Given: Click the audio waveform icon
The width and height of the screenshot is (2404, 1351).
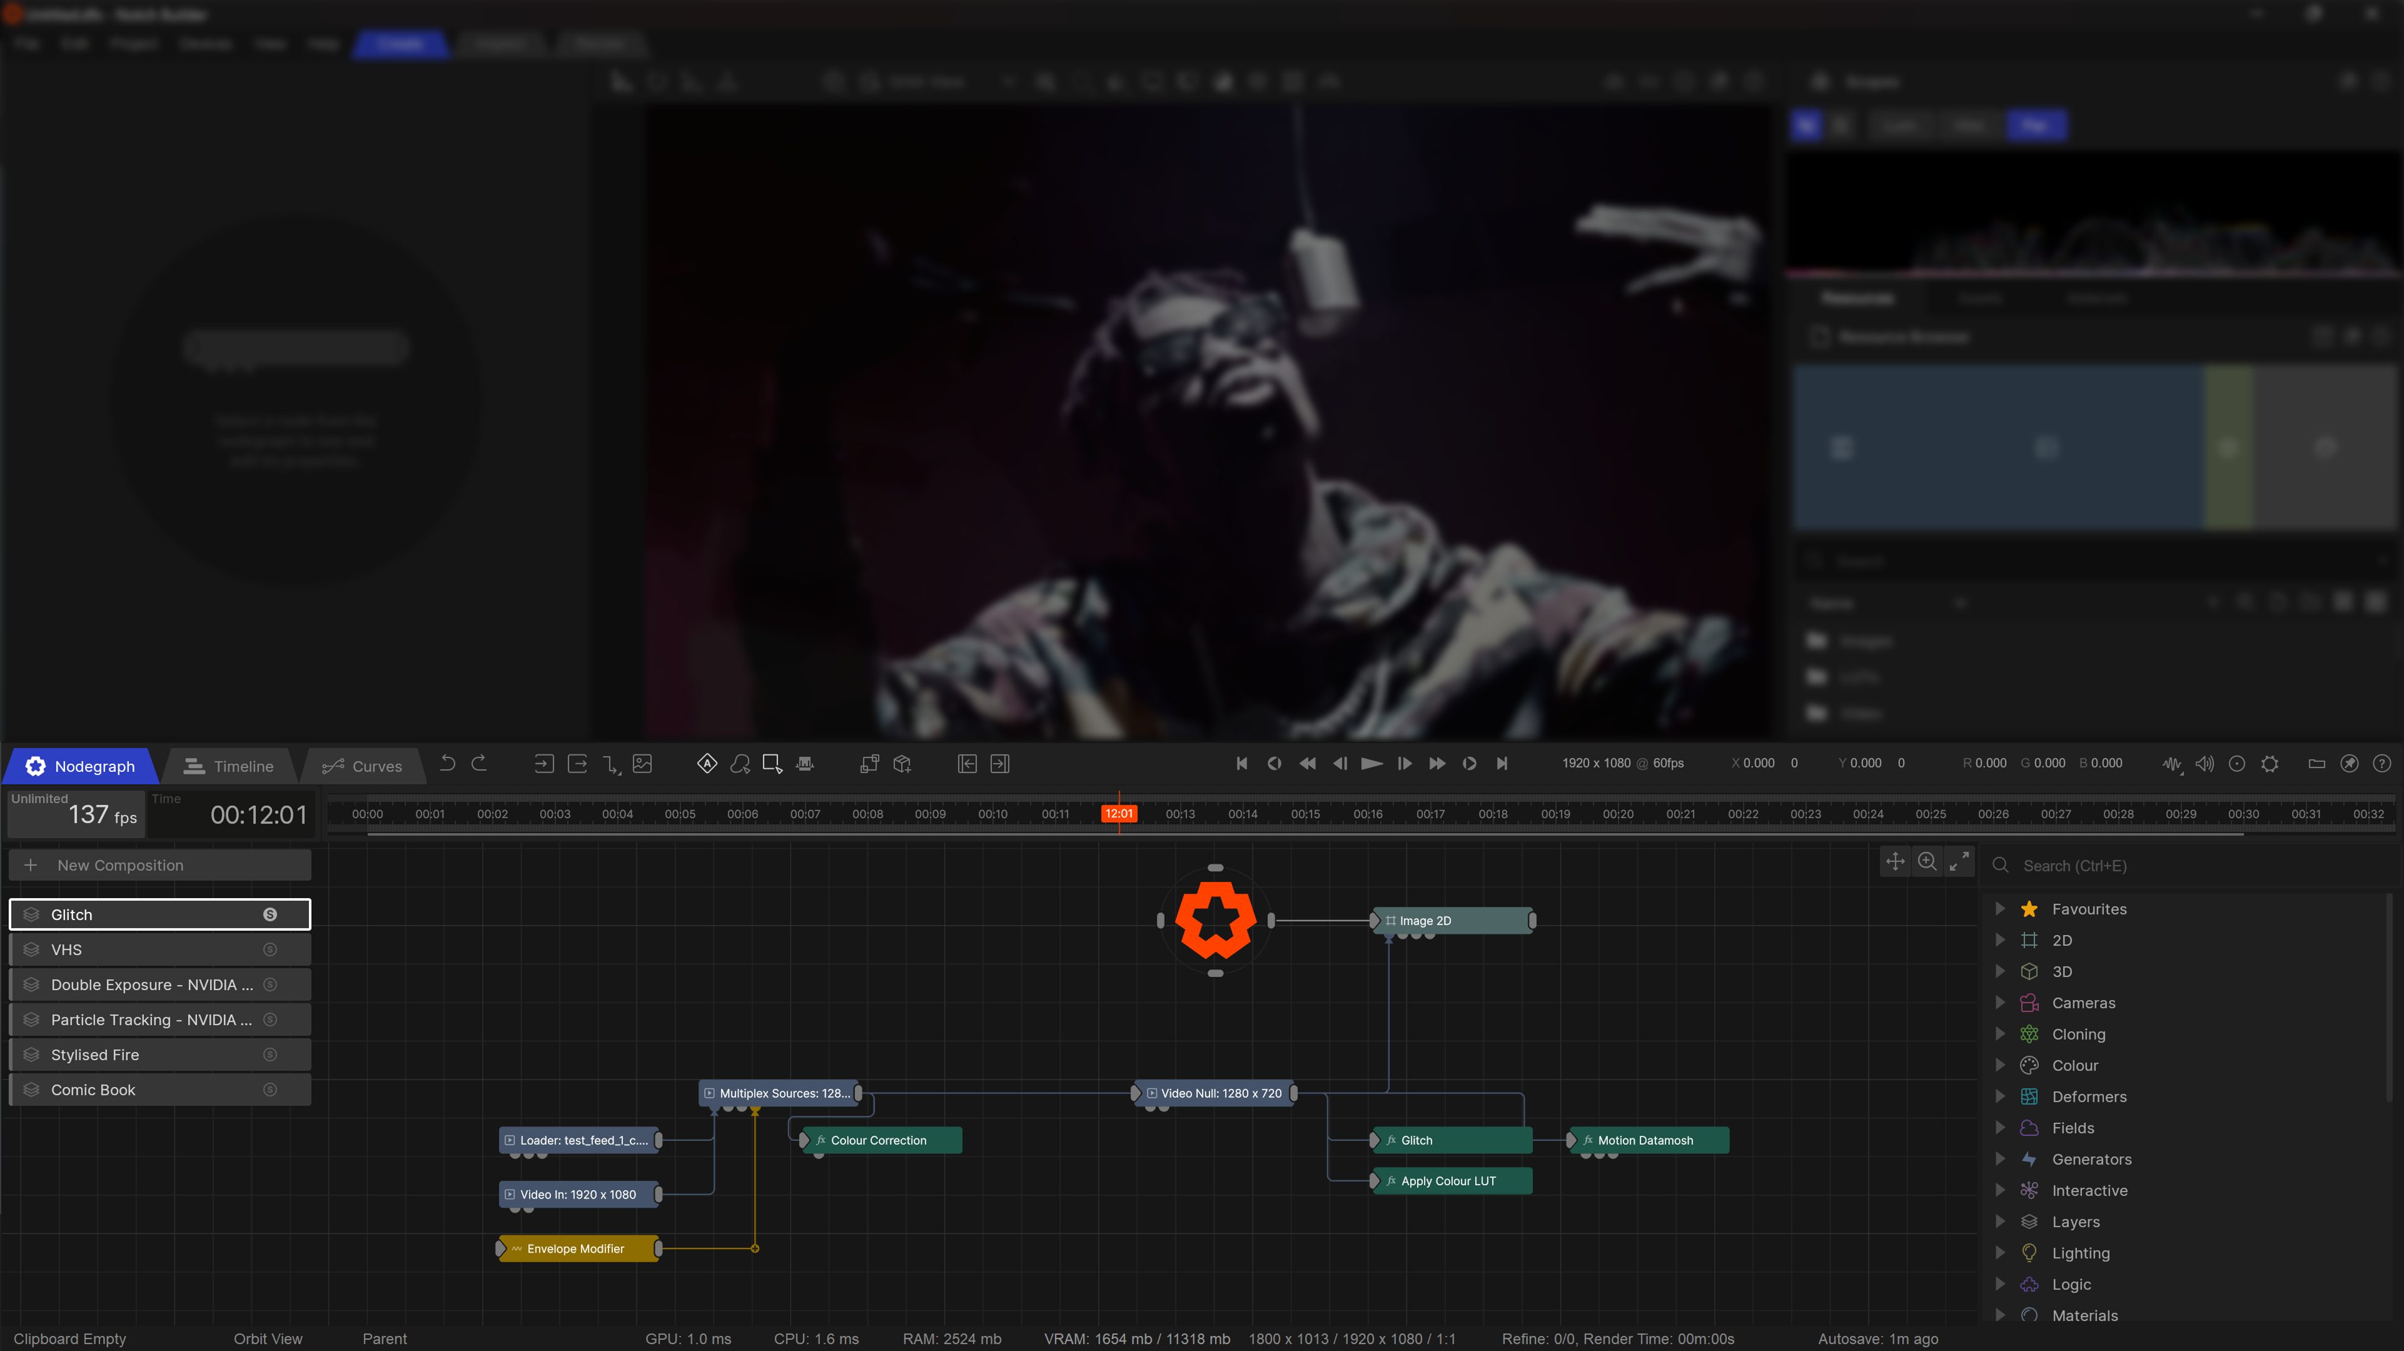Looking at the screenshot, I should (x=2171, y=764).
